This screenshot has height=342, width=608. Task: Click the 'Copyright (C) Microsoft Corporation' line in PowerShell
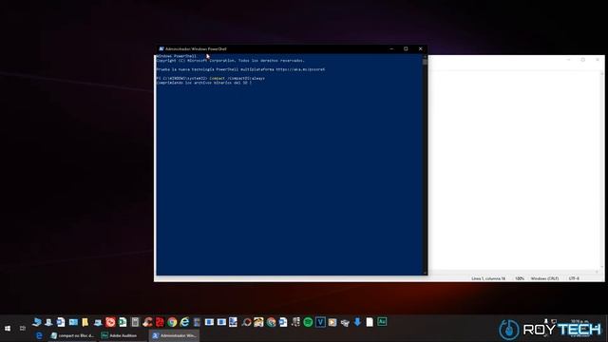click(230, 61)
